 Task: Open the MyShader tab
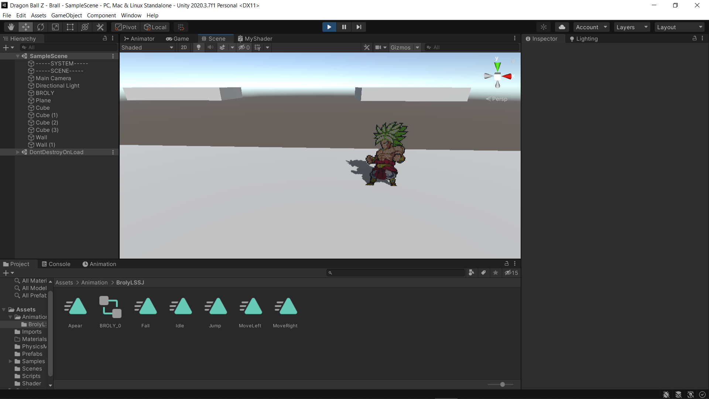pos(255,38)
